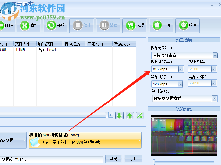The width and height of the screenshot is (221, 165).
Task: Open the 音频采样率 22050 dropdown
Action: tap(214, 83)
